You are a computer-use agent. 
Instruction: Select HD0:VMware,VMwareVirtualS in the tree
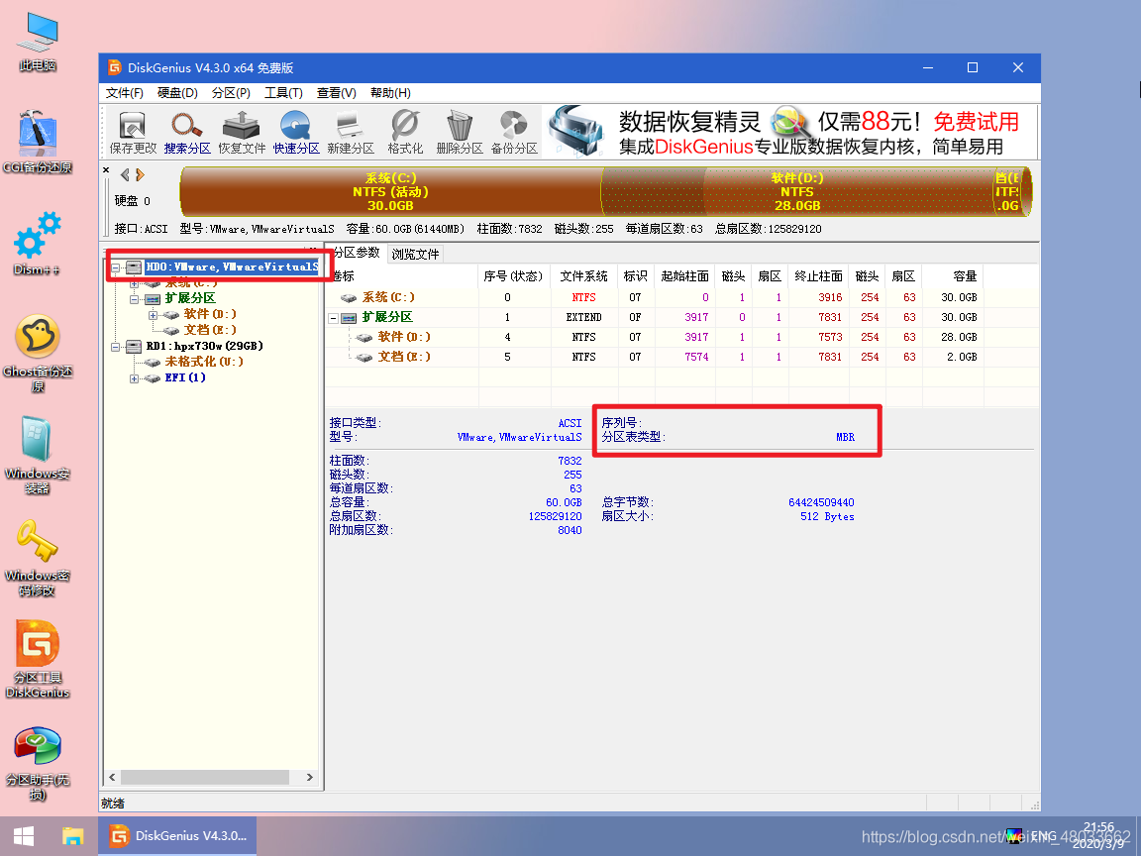tap(232, 267)
